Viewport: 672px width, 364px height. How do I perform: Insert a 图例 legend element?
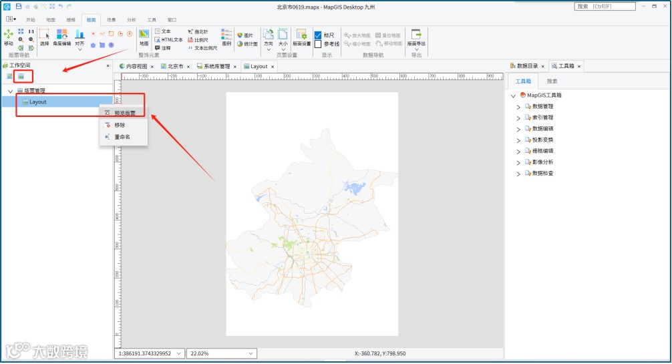(226, 37)
